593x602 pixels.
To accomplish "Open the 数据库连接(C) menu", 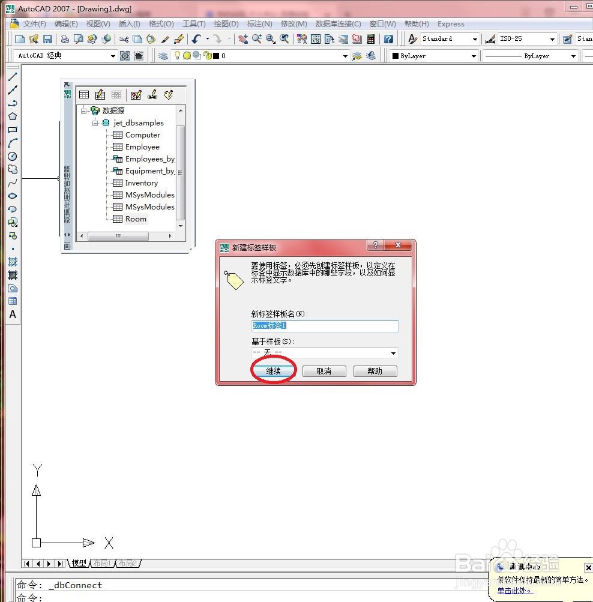I will click(338, 24).
